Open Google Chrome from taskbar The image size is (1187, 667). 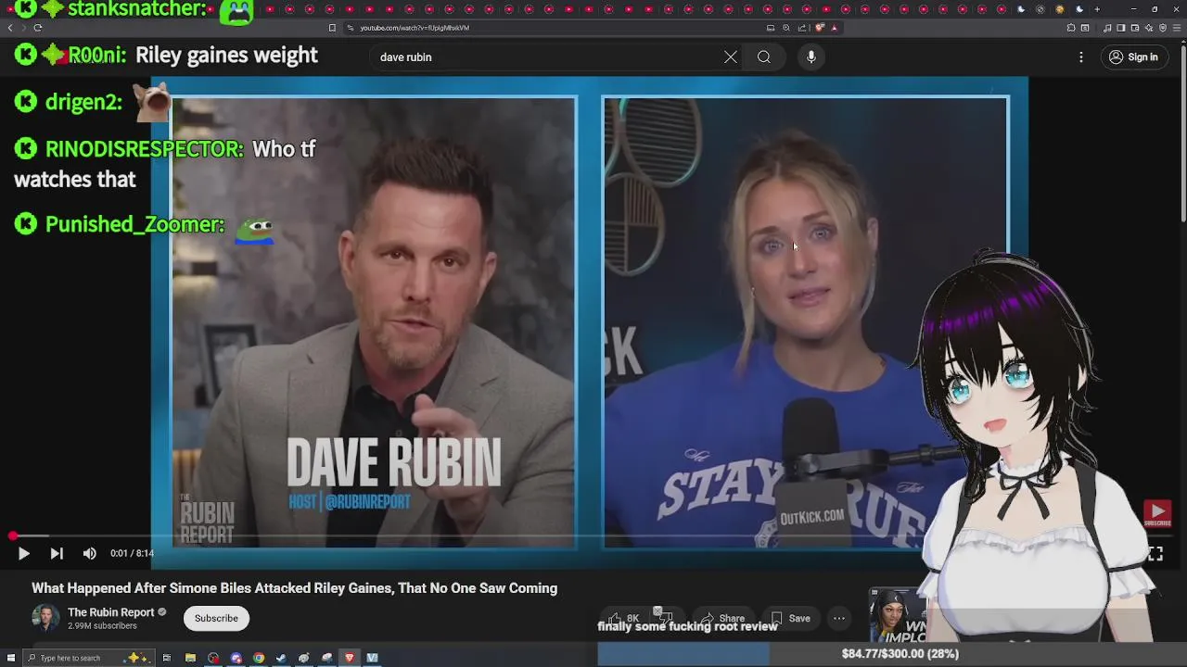tap(259, 658)
